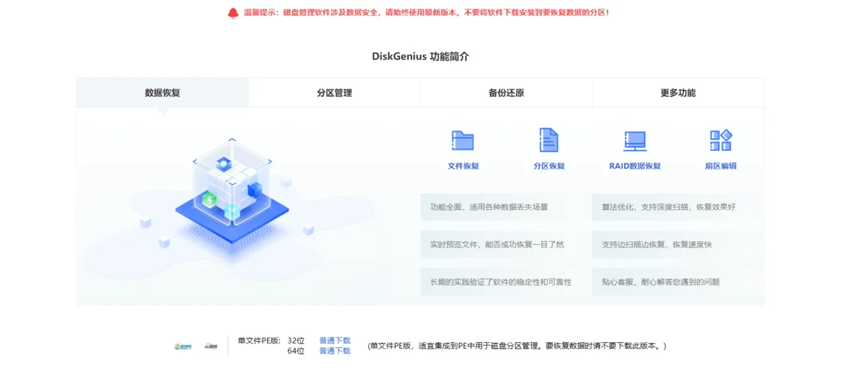Viewport: 866px width, 378px height.
Task: Click the 32位 version label
Action: click(x=296, y=340)
